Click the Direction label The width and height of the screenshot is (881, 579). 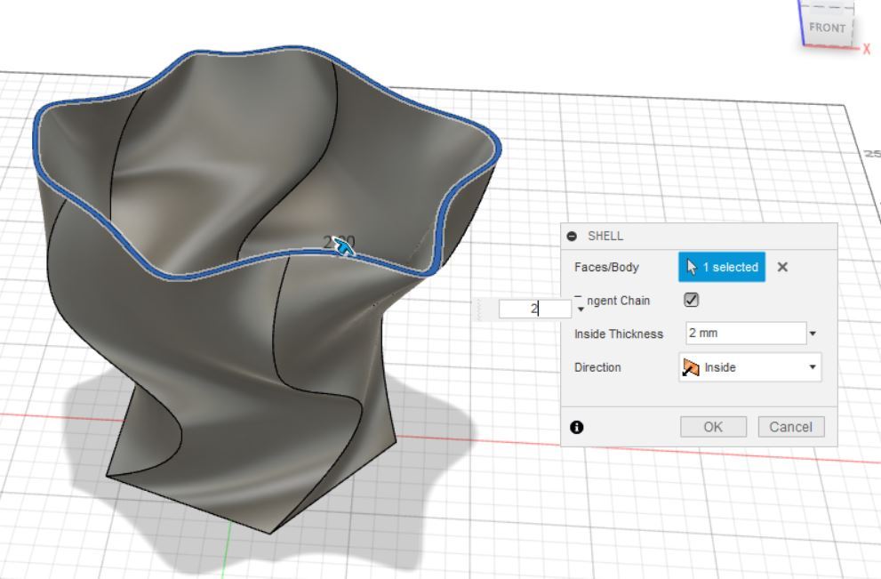tap(597, 367)
